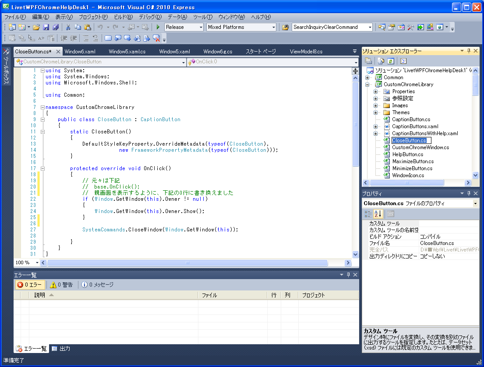Decrease line indent in the text toolbar
Image resolution: width=484 pixels, height=367 pixels.
tap(64, 38)
